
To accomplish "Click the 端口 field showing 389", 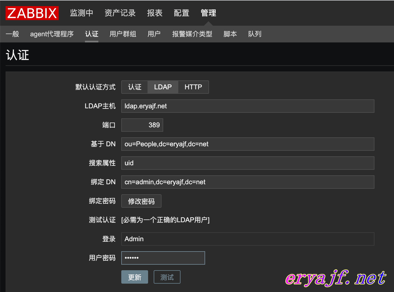I will click(x=142, y=125).
